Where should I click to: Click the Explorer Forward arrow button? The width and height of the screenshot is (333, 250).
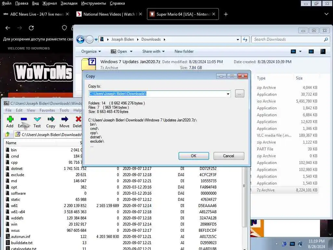coord(89,39)
